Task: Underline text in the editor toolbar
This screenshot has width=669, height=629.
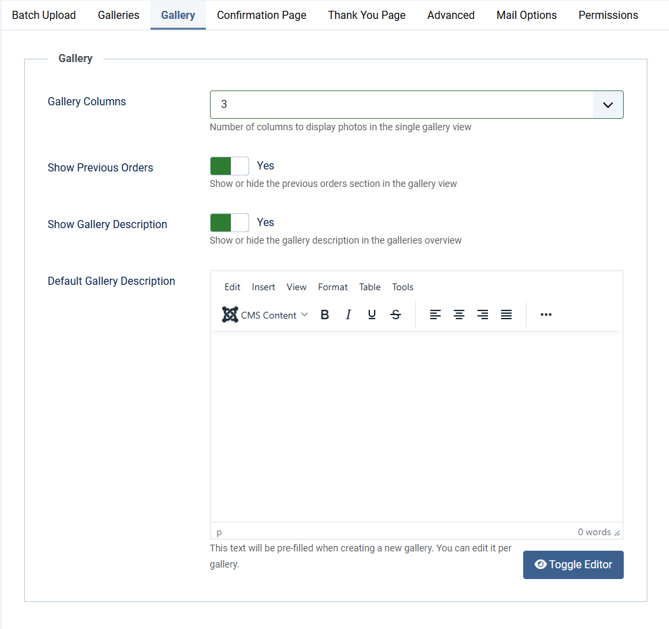Action: 372,314
